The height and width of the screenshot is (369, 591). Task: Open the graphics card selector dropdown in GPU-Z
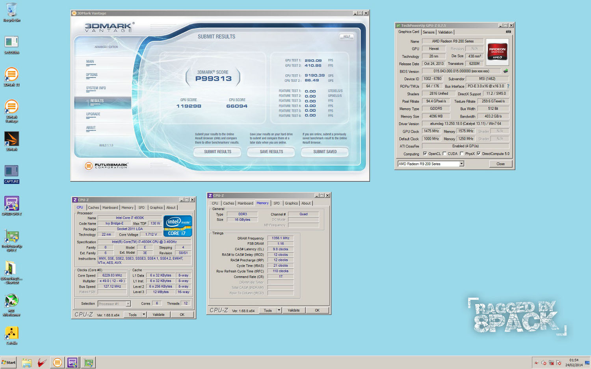click(x=461, y=164)
